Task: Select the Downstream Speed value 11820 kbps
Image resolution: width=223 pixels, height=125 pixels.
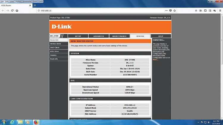Action: (130, 93)
